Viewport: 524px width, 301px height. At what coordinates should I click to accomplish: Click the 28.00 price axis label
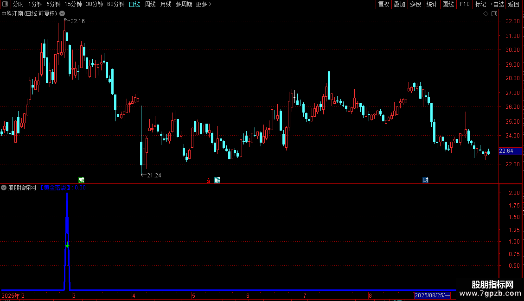tap(512, 78)
